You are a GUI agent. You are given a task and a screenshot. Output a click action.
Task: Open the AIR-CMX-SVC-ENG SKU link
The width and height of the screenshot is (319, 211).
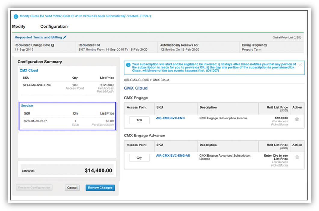(170, 118)
